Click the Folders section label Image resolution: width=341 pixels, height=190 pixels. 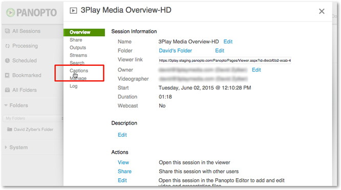pos(19,105)
